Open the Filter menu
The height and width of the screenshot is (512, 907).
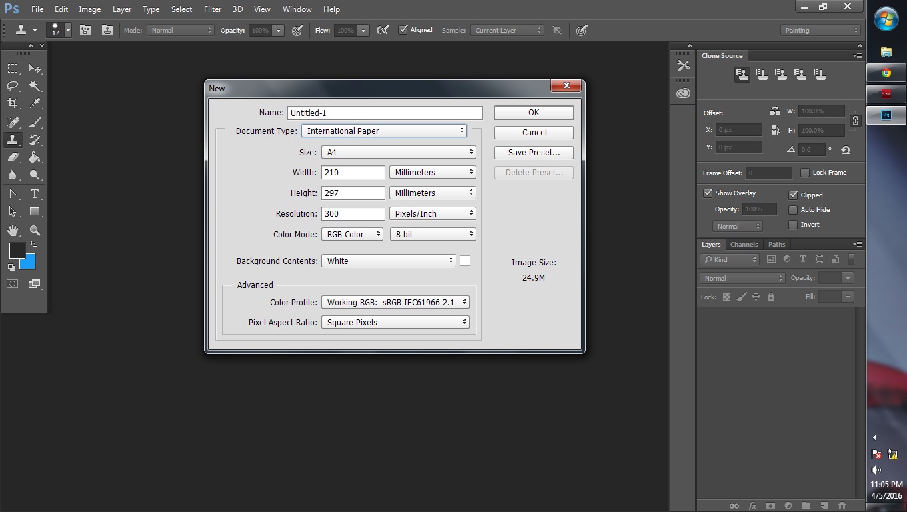click(213, 9)
